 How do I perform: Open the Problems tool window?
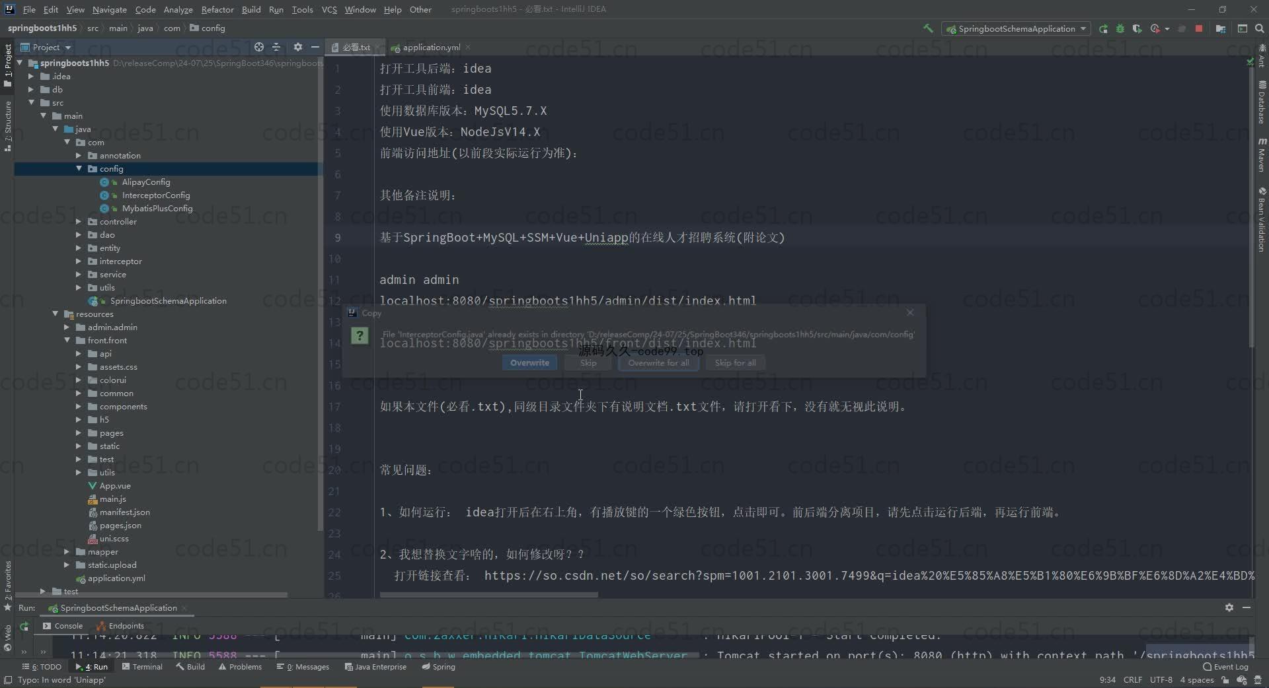click(x=240, y=667)
